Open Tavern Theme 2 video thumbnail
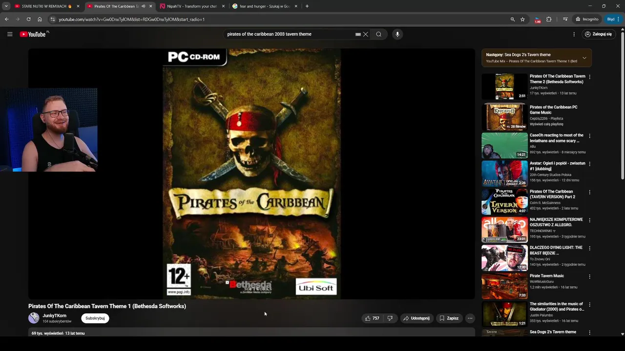This screenshot has width=625, height=351. [504, 86]
